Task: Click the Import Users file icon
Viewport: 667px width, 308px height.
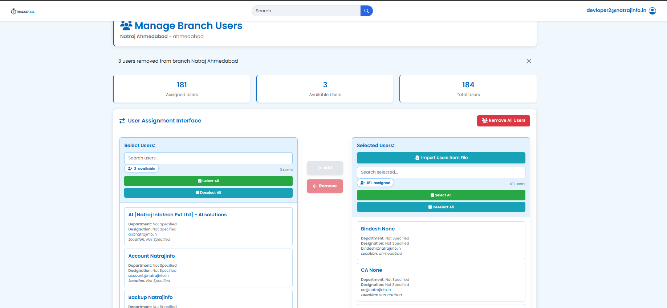Action: click(417, 158)
